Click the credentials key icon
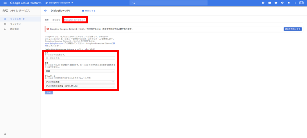This screenshot has width=307, height=138. coord(5,29)
